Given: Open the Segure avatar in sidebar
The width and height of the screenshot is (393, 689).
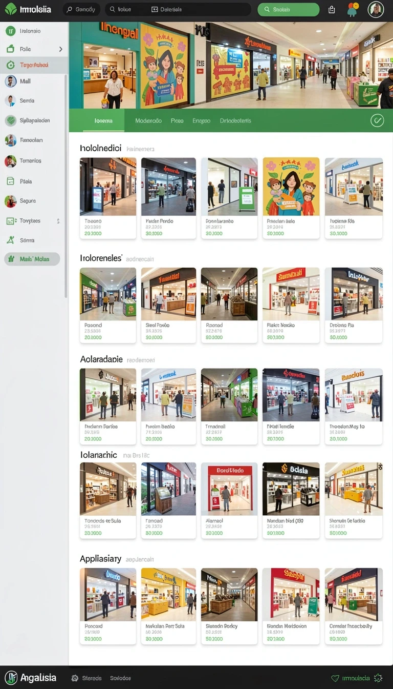Looking at the screenshot, I should [10, 201].
